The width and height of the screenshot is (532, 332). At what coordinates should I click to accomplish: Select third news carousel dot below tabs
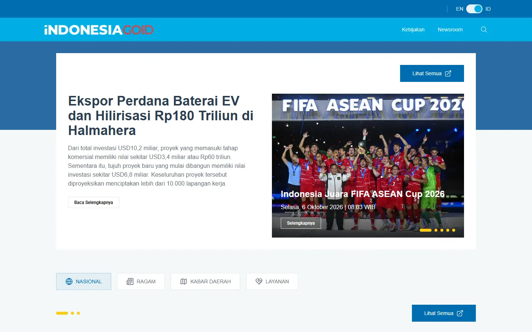tap(78, 313)
